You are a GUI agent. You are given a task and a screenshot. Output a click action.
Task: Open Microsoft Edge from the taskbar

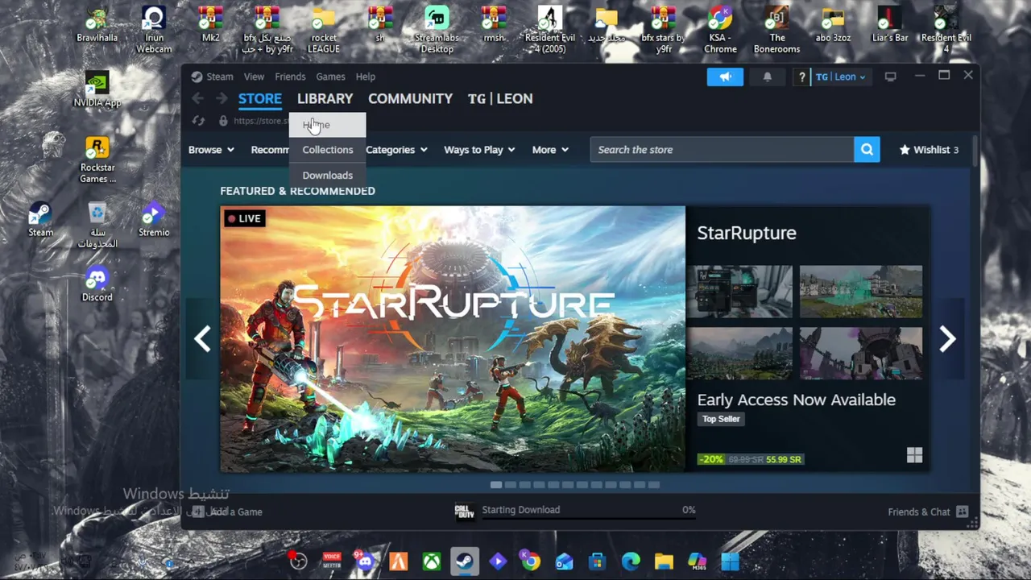tap(631, 561)
